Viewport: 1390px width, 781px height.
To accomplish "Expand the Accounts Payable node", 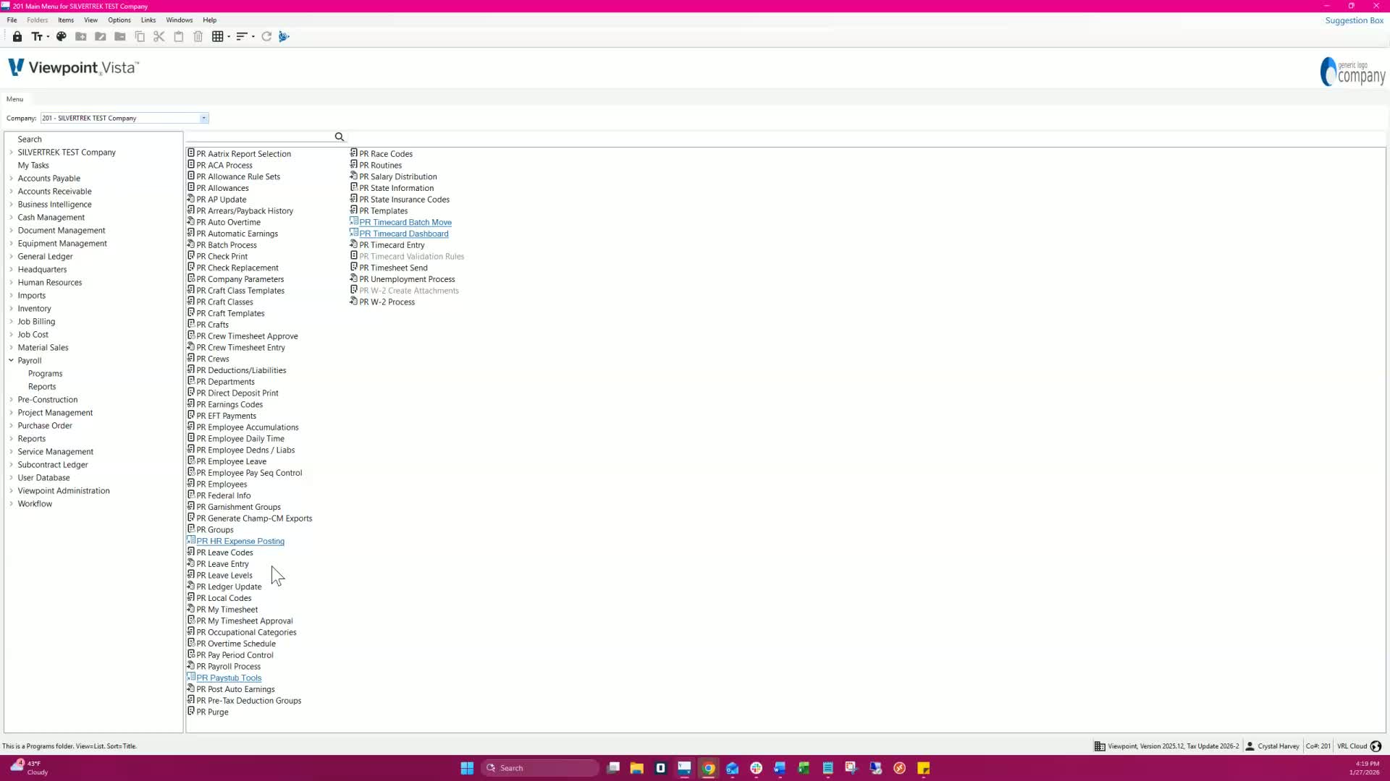I will pos(12,179).
